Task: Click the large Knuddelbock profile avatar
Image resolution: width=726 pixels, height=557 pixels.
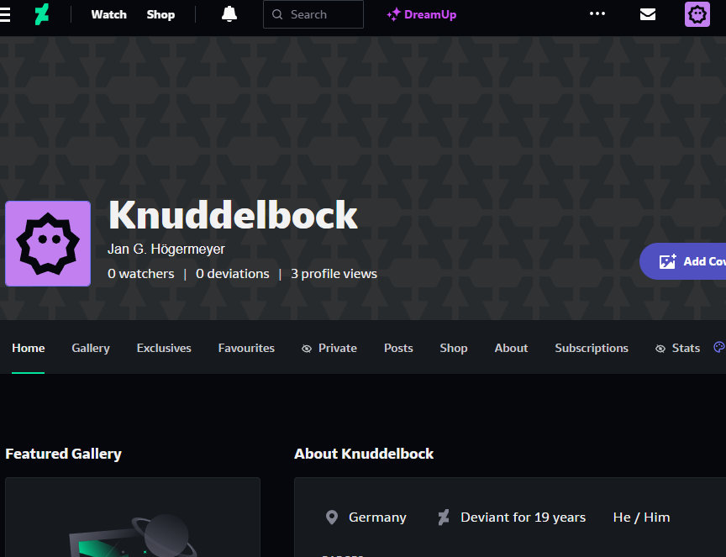Action: (48, 244)
